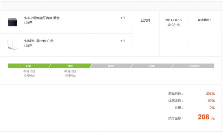
Task: Click the speaker's x 1 quantity
Action: coord(123,18)
